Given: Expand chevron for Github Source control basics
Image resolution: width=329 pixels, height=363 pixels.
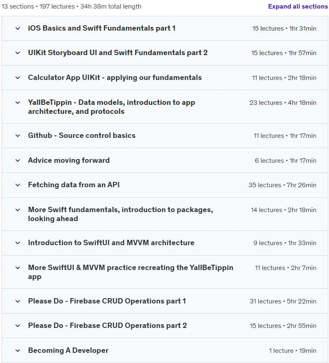Looking at the screenshot, I should coord(18,136).
